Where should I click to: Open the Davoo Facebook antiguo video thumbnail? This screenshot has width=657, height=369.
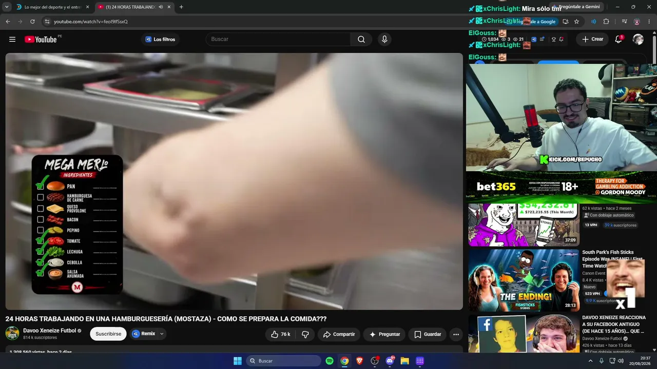[x=524, y=334]
